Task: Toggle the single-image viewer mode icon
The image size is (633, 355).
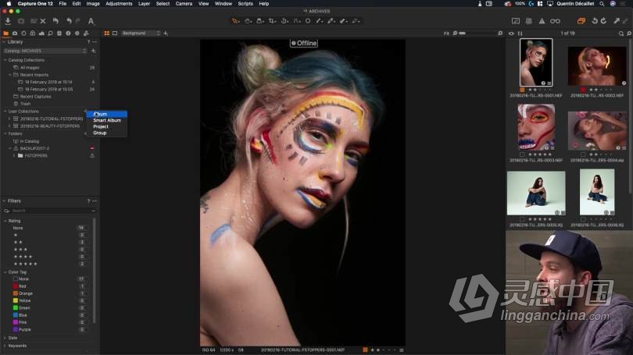Action: [115, 34]
